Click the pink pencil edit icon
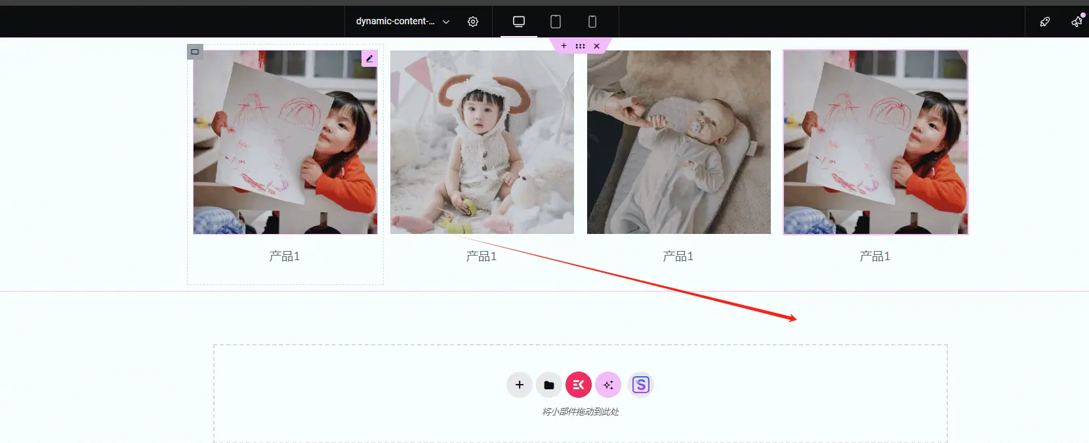 click(369, 58)
